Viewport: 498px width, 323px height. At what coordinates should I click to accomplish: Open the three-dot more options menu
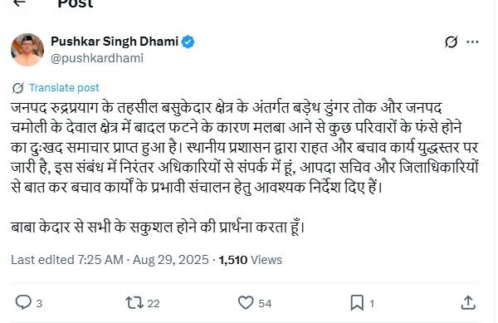tap(472, 42)
